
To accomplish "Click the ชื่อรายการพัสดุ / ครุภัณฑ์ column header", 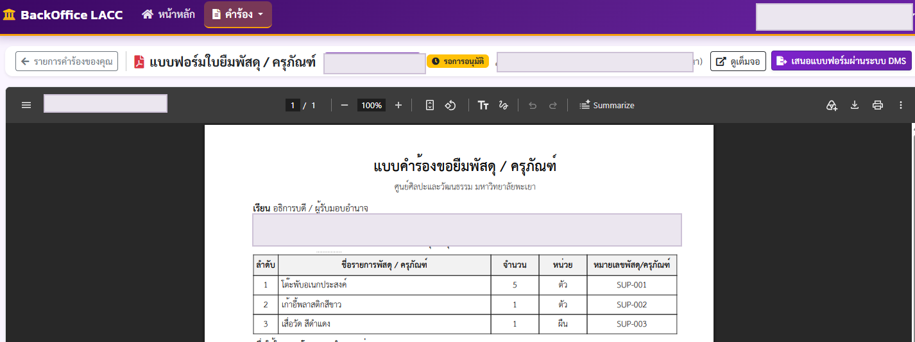I will click(385, 265).
